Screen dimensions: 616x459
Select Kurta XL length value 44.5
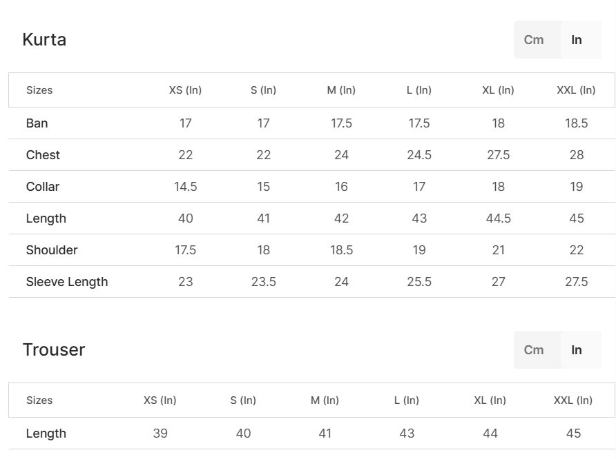tap(499, 218)
